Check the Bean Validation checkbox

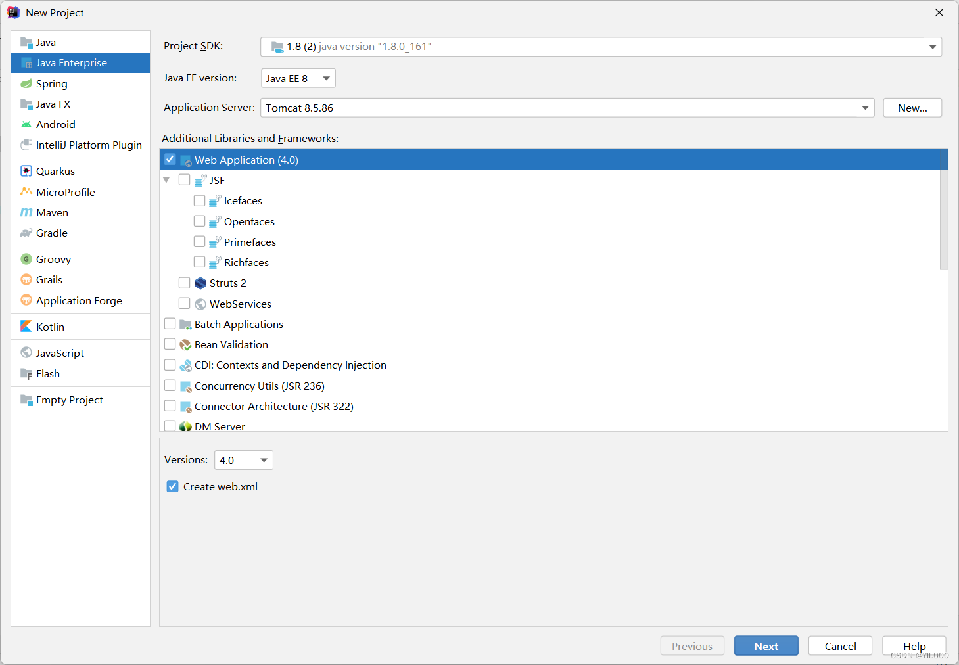[x=170, y=344]
